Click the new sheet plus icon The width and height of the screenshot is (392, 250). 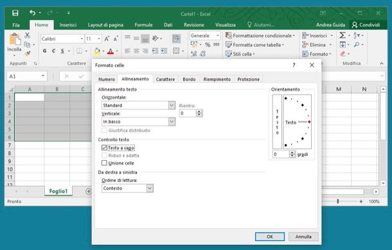tap(89, 192)
